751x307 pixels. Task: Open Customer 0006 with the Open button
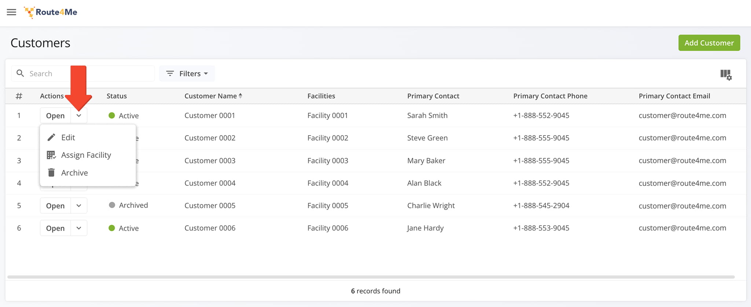55,228
